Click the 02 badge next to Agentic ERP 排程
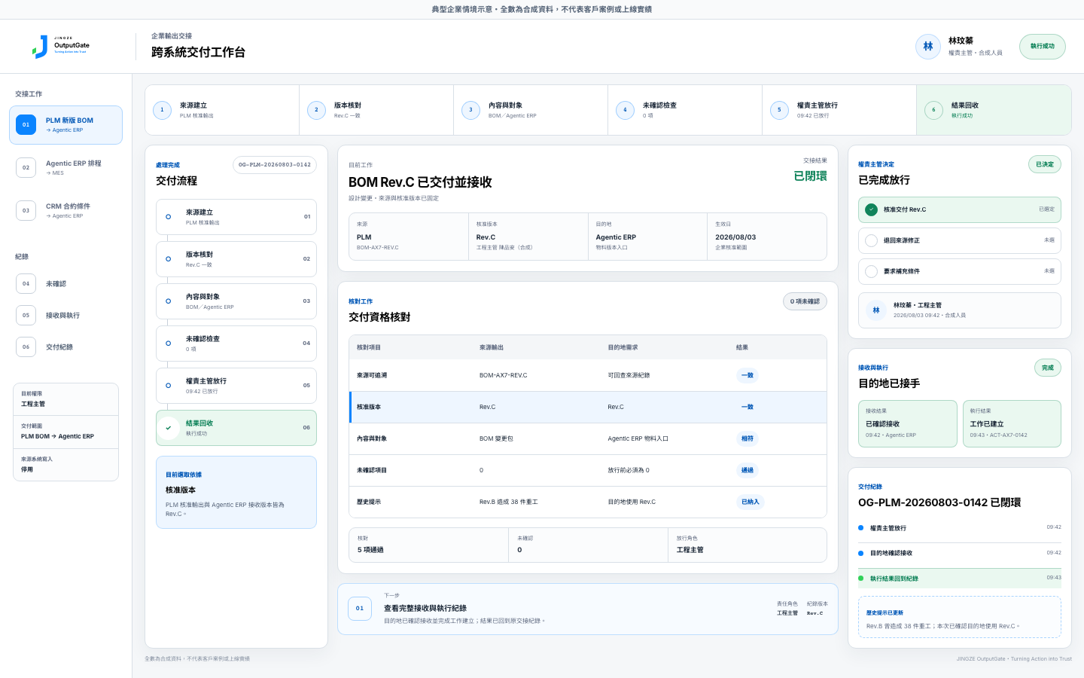 point(26,167)
